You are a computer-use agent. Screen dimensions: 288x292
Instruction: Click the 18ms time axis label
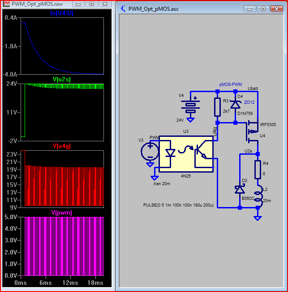point(95,283)
